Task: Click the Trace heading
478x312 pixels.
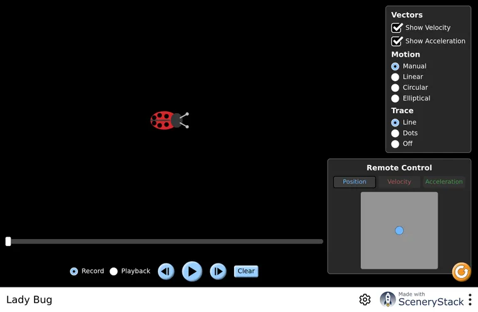Action: point(402,111)
